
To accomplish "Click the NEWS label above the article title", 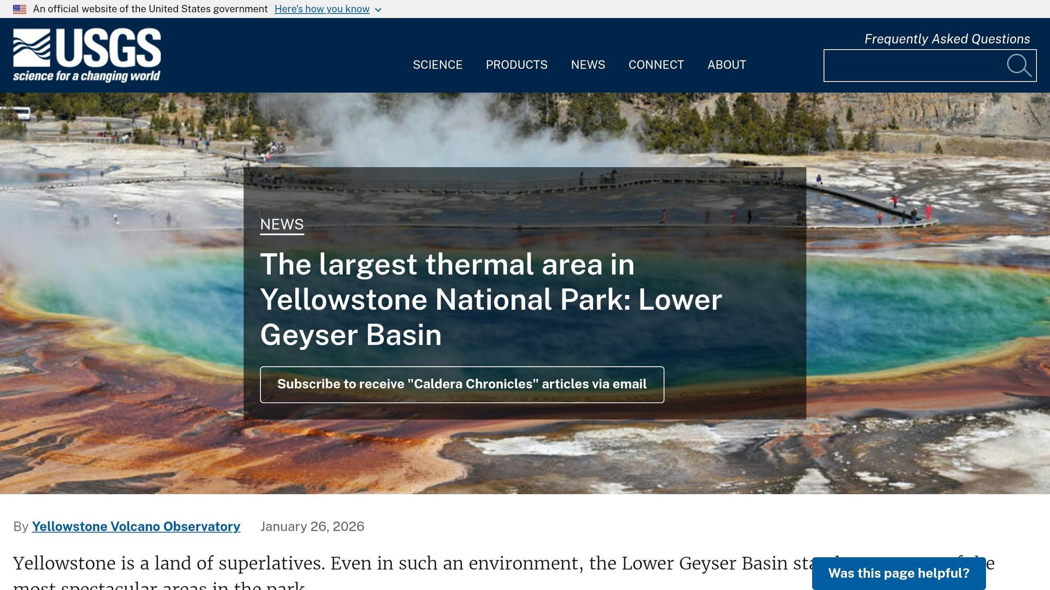I will pos(281,224).
